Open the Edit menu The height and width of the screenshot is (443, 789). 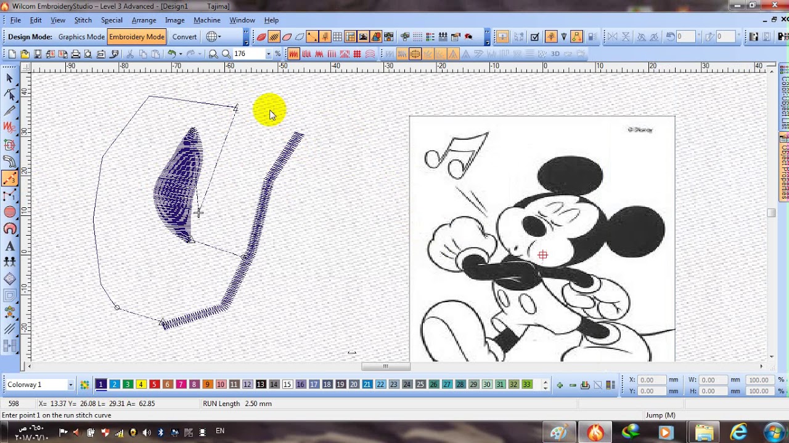point(36,20)
